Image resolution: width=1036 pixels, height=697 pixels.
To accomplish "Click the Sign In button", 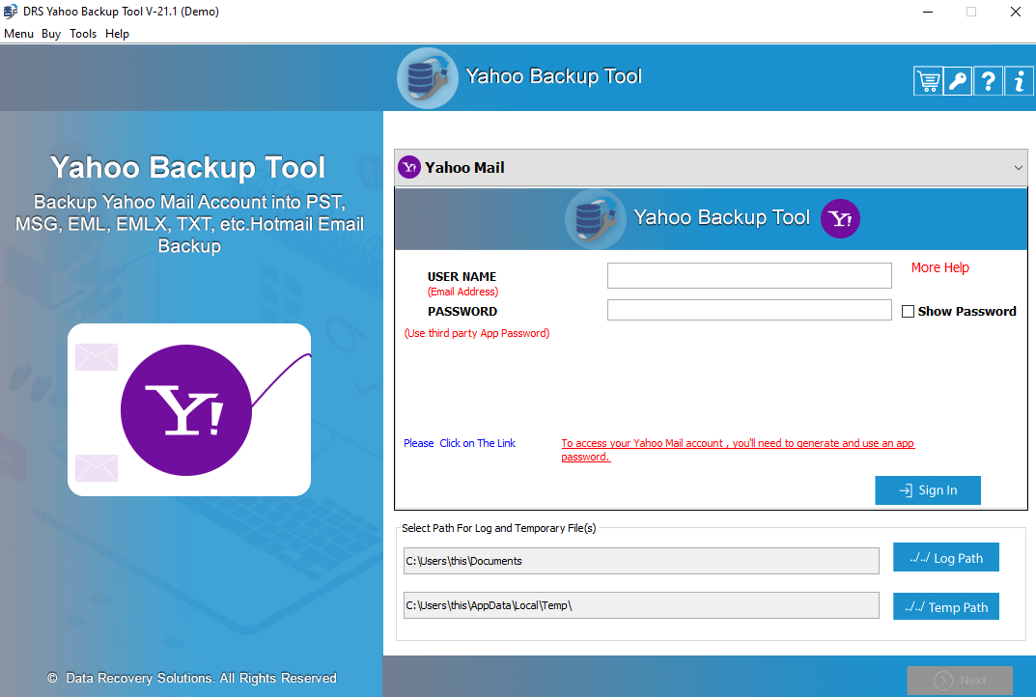I will tap(928, 490).
